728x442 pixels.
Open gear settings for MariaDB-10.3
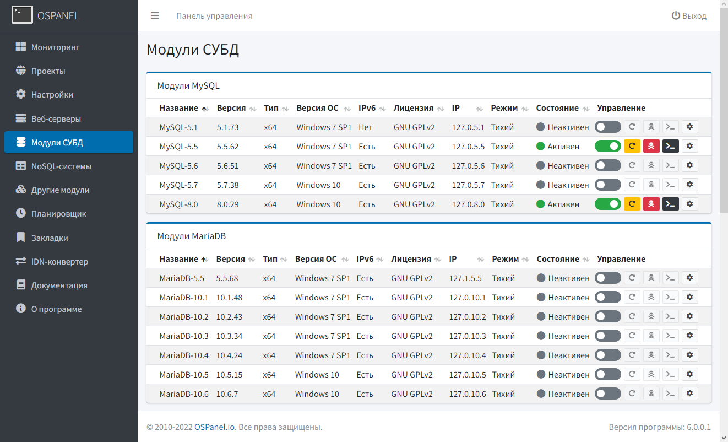[689, 336]
